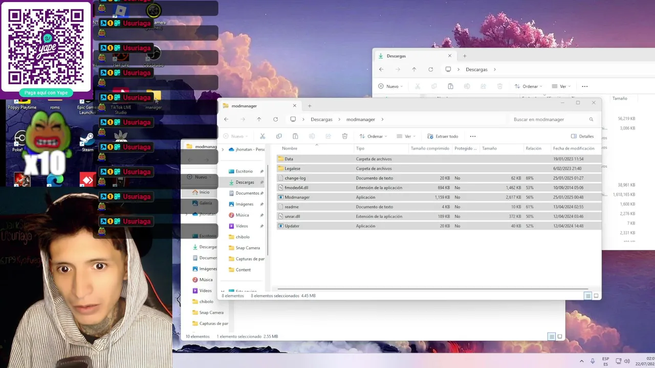Refresh the Descargas window
This screenshot has height=368, width=655.
[430, 70]
